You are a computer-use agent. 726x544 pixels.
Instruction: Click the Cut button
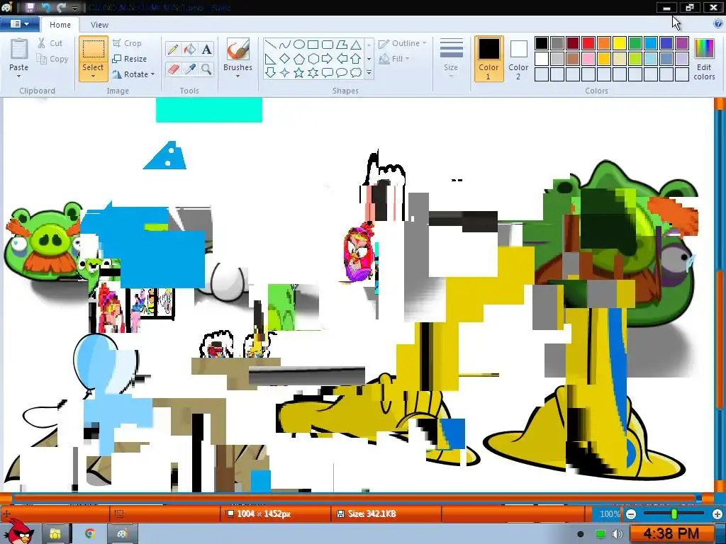point(50,43)
